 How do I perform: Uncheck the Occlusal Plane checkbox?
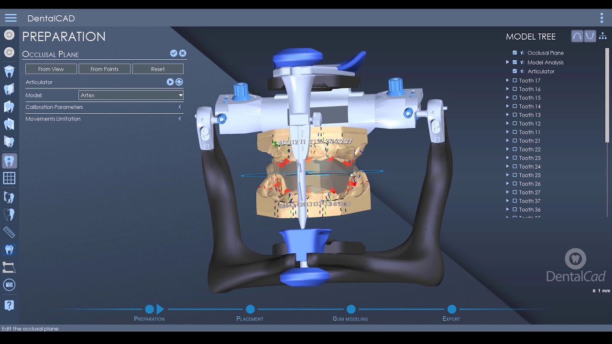point(514,53)
